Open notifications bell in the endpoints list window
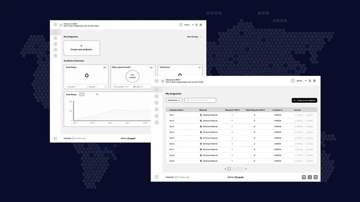 [309, 81]
